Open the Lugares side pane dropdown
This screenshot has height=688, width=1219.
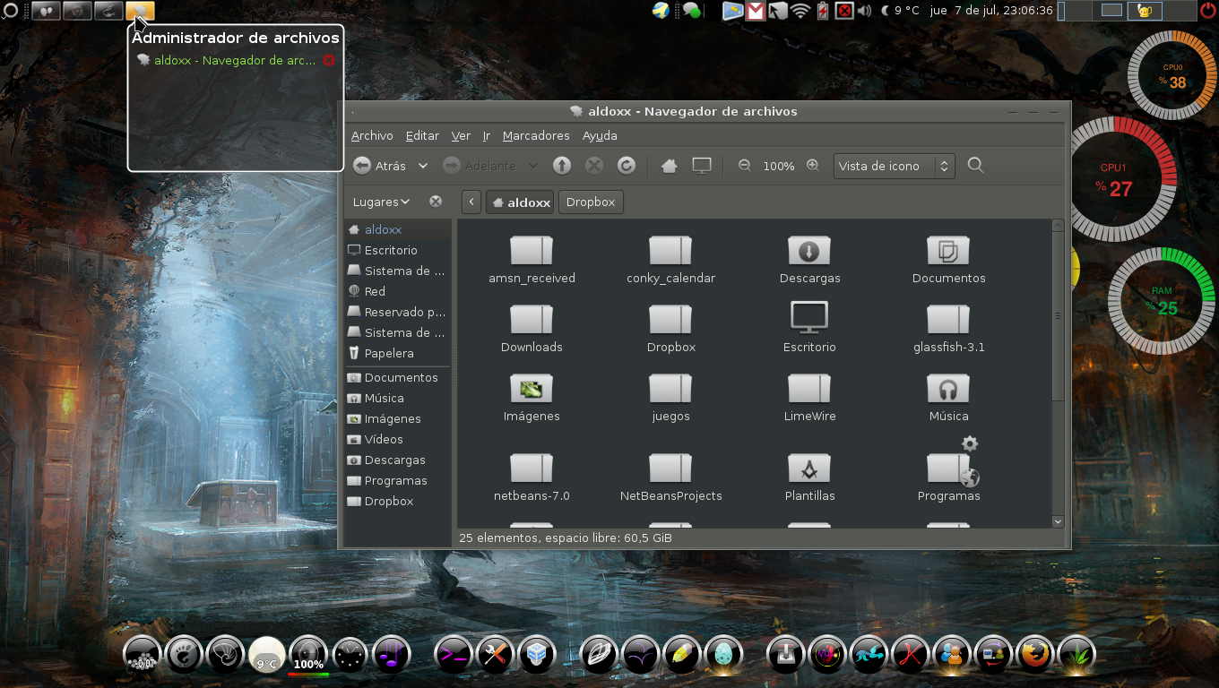click(x=381, y=202)
